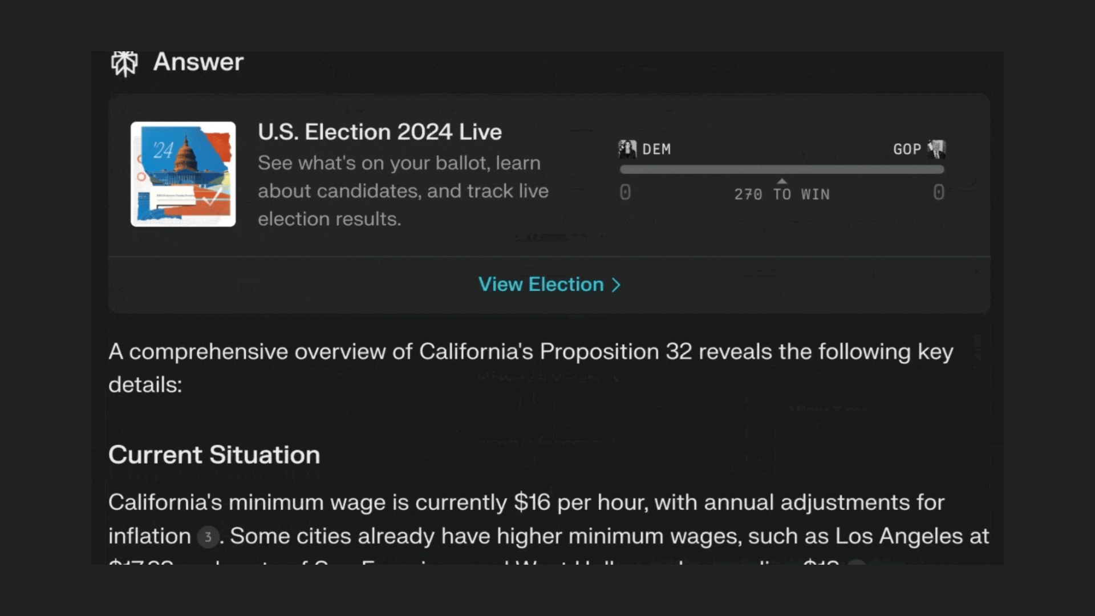Click the election card description text
Viewport: 1095px width, 616px height.
coord(403,191)
